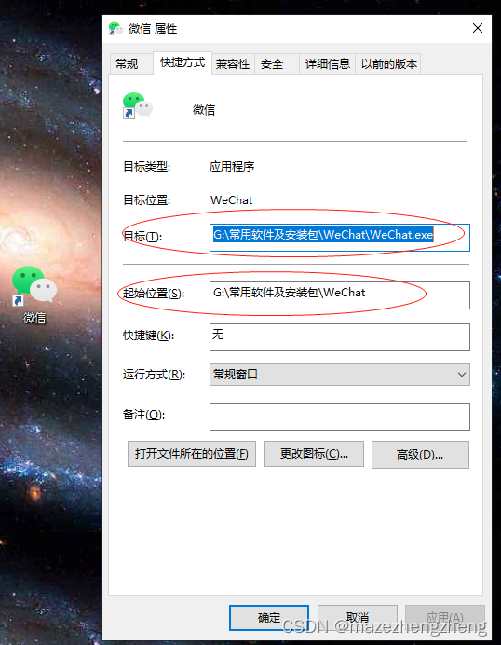Expand the 运行方式 dropdown arrow
The width and height of the screenshot is (501, 645).
(x=462, y=375)
